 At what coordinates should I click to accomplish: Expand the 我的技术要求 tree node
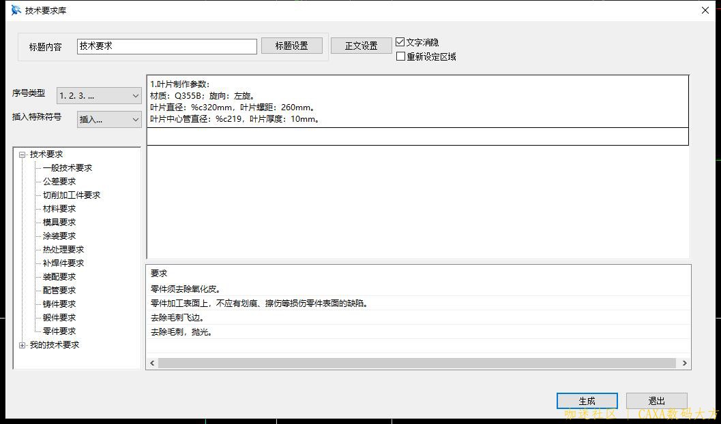[x=23, y=345]
